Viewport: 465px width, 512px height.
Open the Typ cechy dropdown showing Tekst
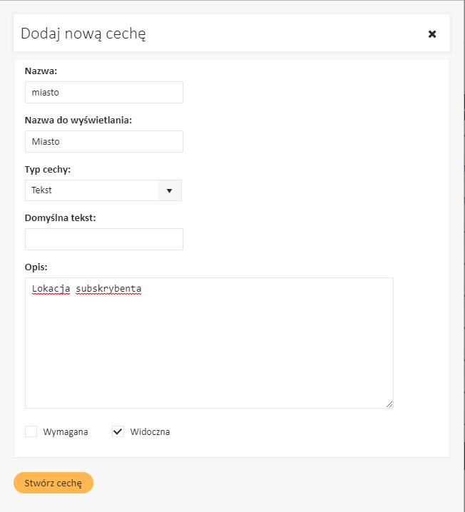click(93, 190)
